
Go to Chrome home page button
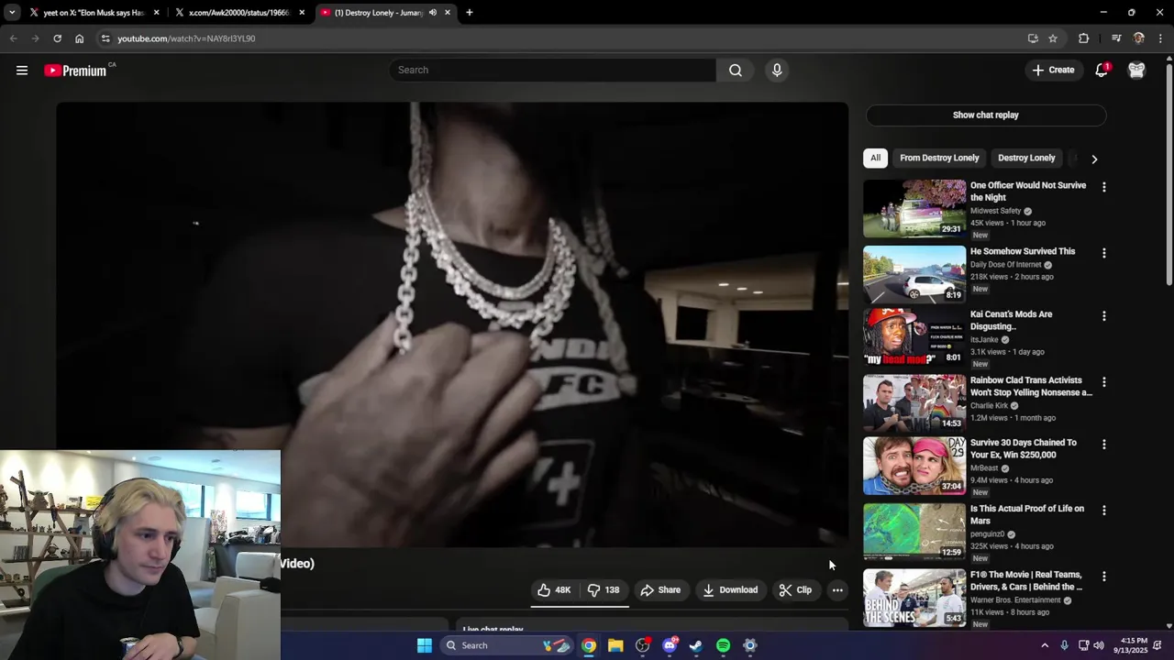coord(80,38)
